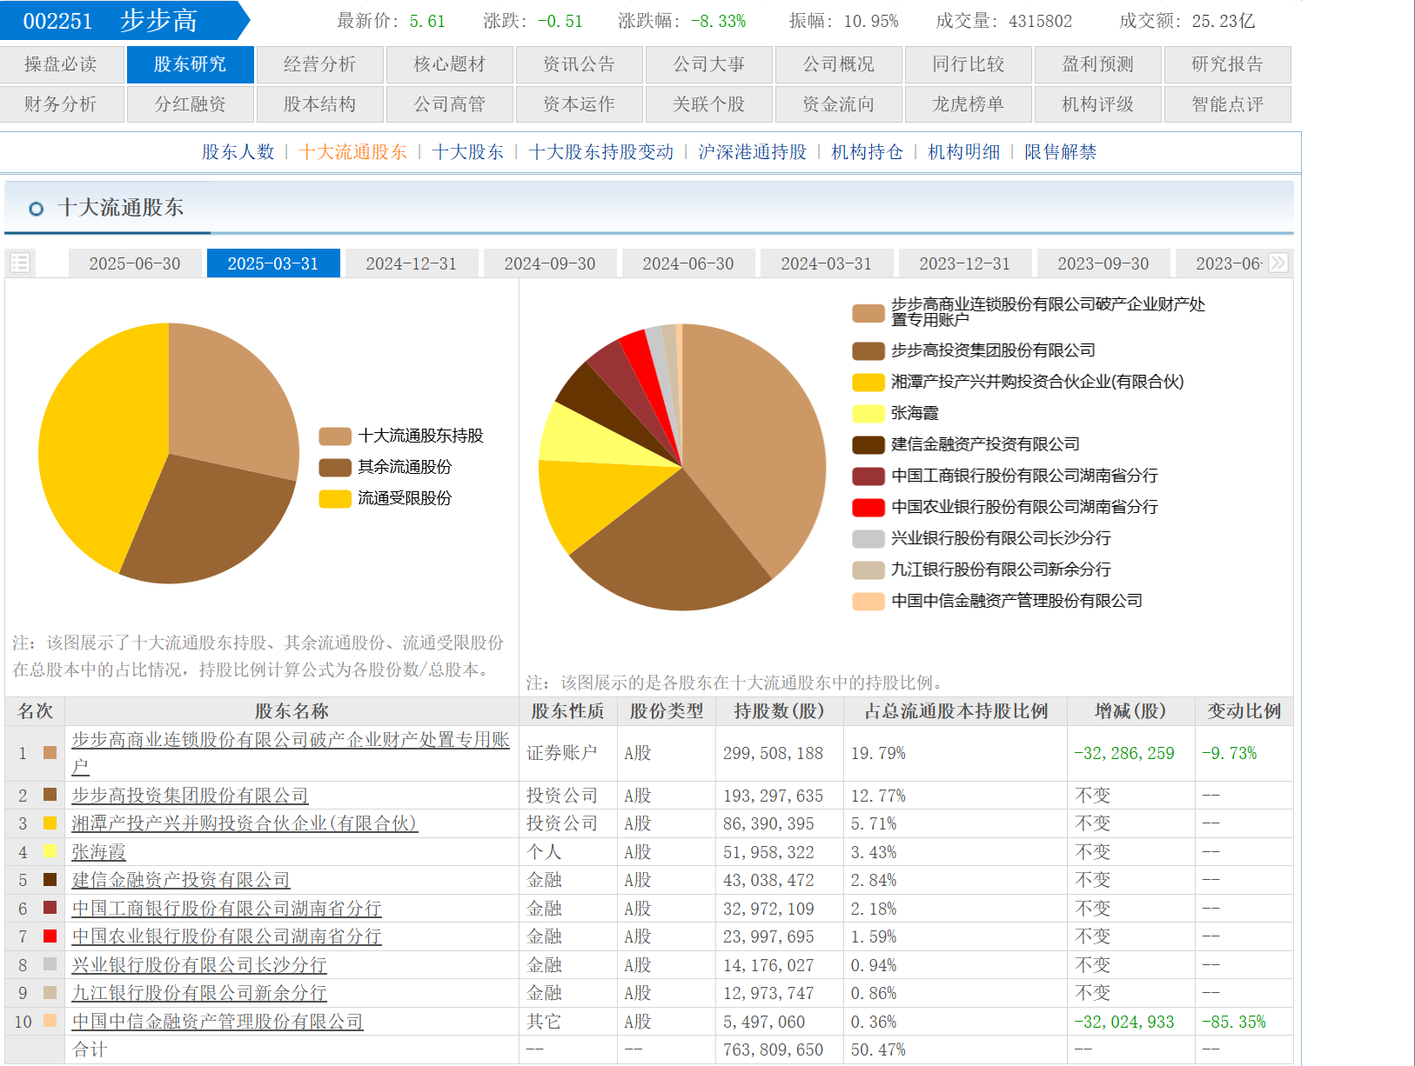Select the 2024-03-31 report date
Viewport: 1415px width, 1066px height.
[x=827, y=263]
